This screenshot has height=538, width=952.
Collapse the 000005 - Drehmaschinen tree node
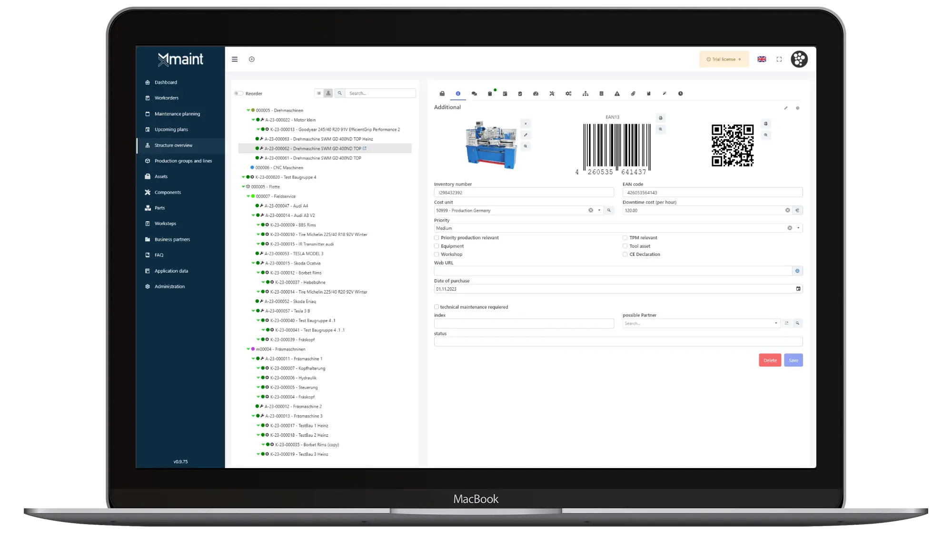tap(248, 110)
